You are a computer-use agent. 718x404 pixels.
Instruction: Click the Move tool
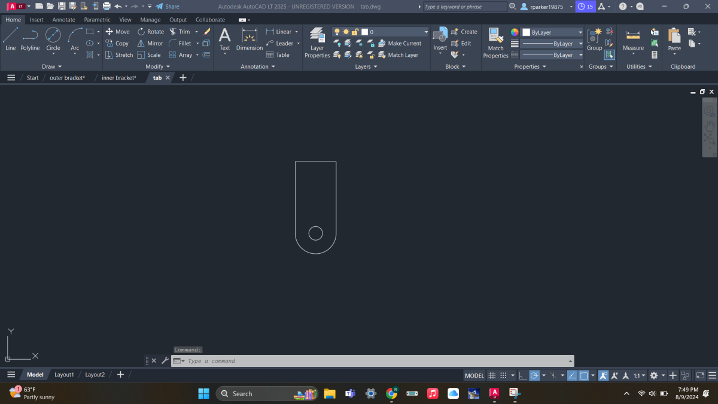pyautogui.click(x=117, y=32)
